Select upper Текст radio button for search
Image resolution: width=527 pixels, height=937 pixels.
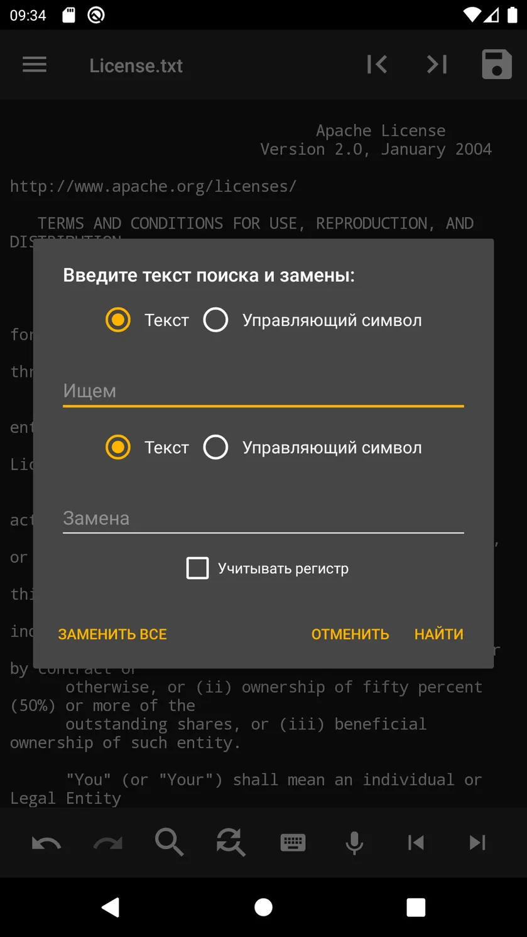[118, 320]
